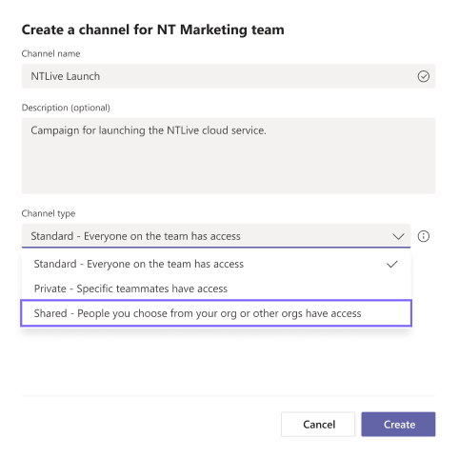
Task: Cancel channel creation
Action: (318, 425)
